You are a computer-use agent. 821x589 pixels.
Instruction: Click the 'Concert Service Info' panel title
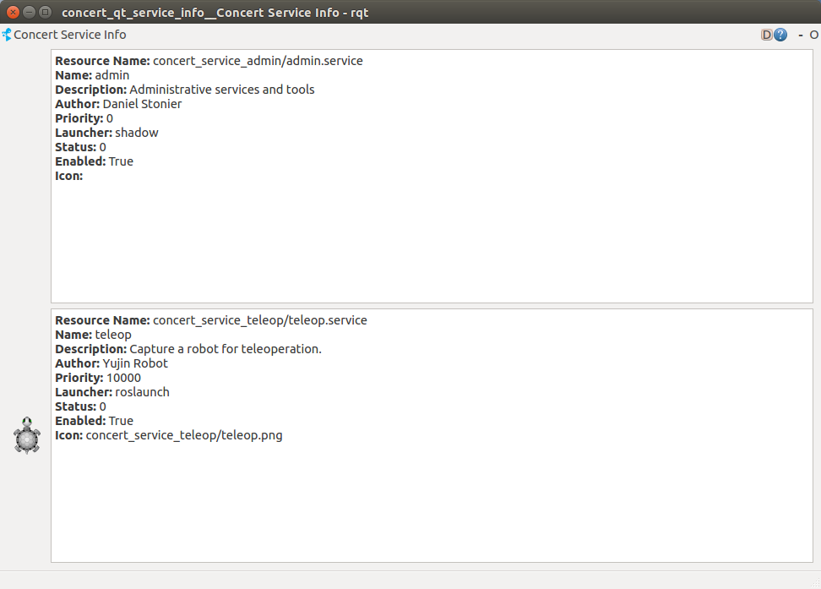click(70, 35)
